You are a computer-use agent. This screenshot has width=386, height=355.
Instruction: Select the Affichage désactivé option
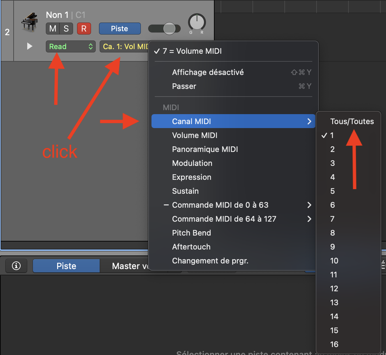click(208, 72)
